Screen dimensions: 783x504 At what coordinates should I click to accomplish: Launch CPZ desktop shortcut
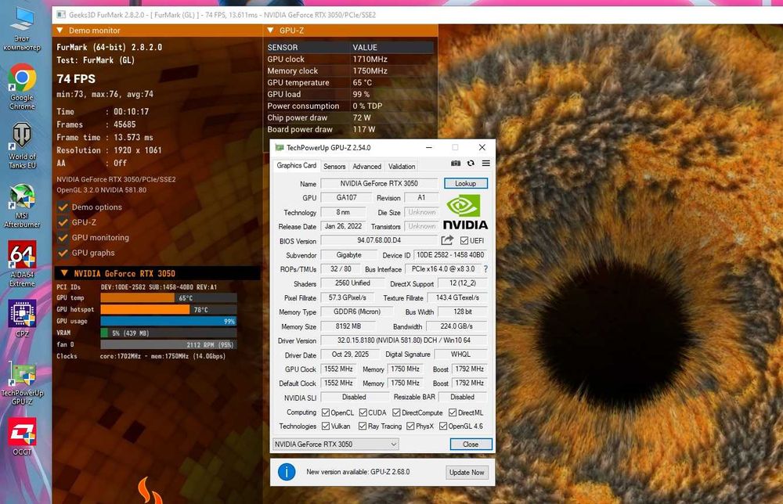click(x=22, y=319)
